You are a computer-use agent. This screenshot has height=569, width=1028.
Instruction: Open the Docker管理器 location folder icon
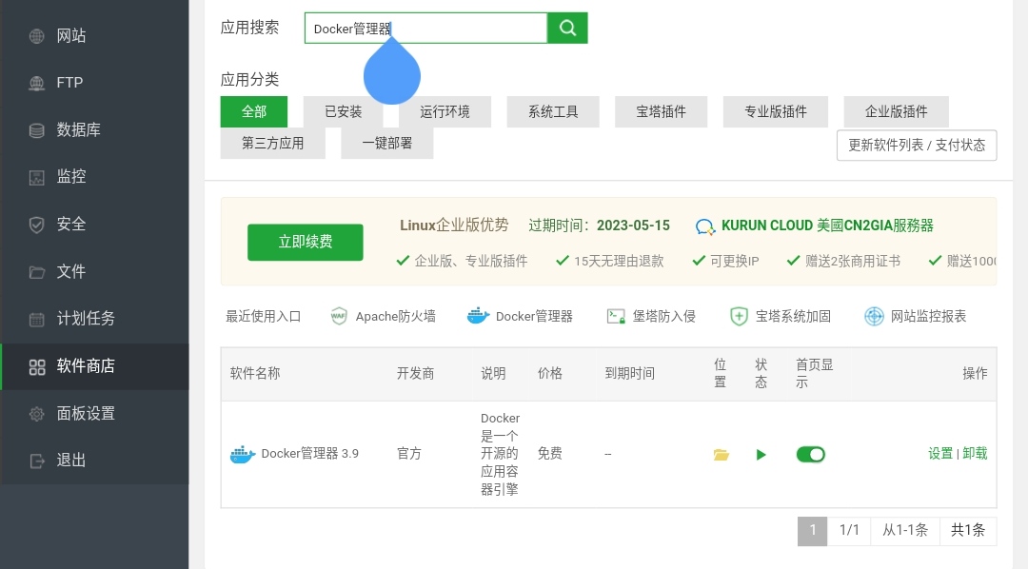pyautogui.click(x=722, y=454)
